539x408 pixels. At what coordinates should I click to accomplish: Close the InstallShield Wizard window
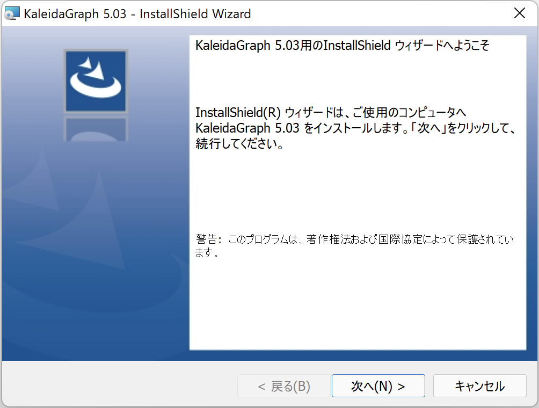pyautogui.click(x=520, y=13)
